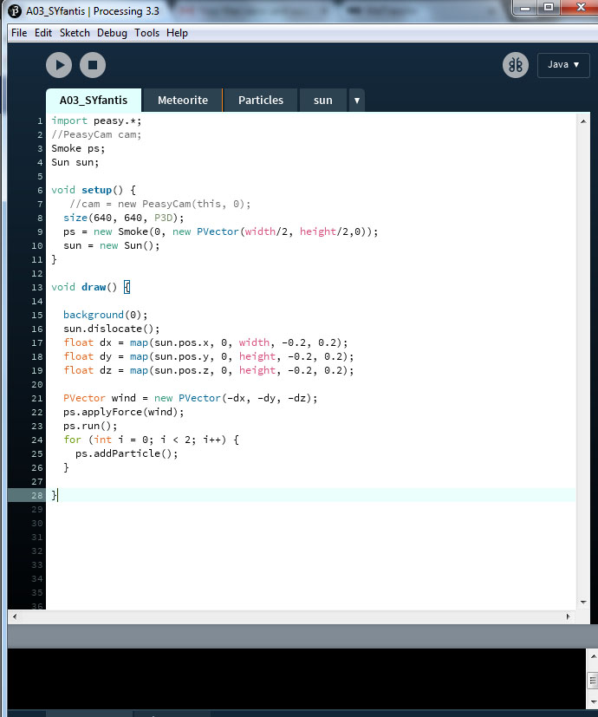
Task: Open the Sketch menu
Action: (75, 33)
